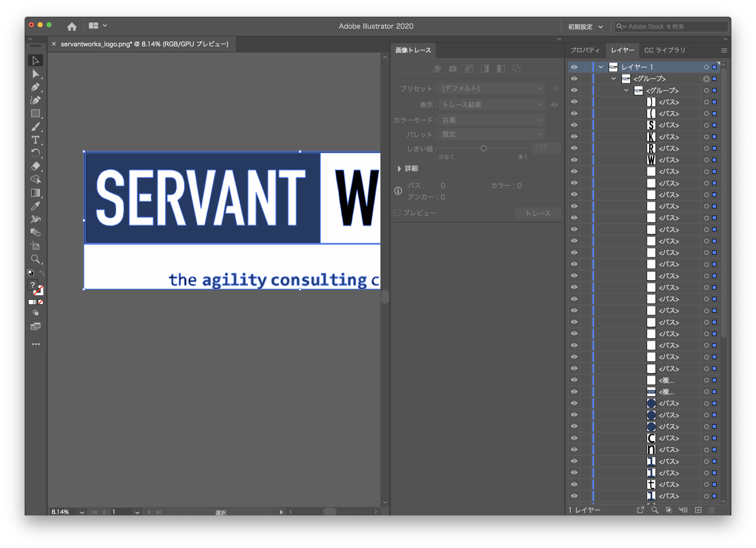Open the パレット dropdown
The height and width of the screenshot is (548, 756).
pyautogui.click(x=492, y=134)
